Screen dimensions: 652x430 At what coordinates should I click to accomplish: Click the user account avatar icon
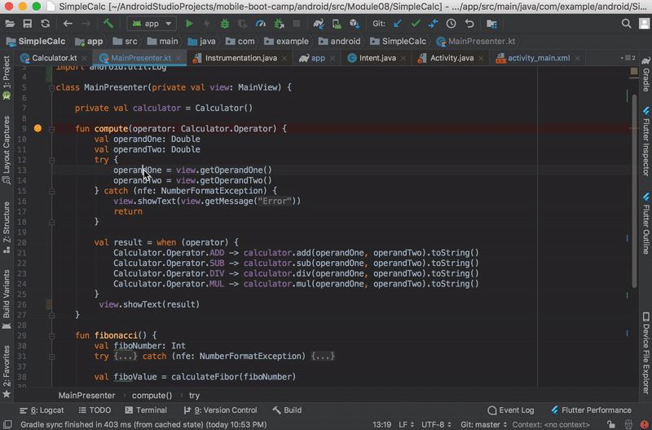(644, 24)
